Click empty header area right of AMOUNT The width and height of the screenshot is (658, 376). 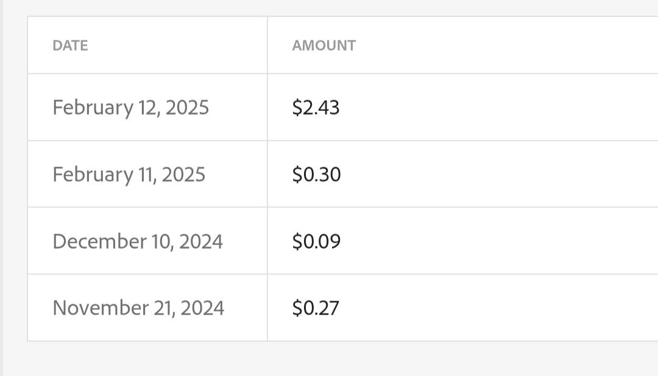[x=500, y=46]
